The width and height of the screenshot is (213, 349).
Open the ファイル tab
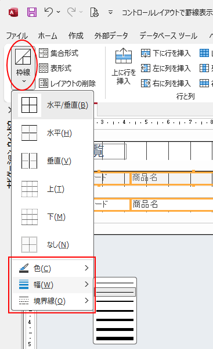(x=17, y=35)
